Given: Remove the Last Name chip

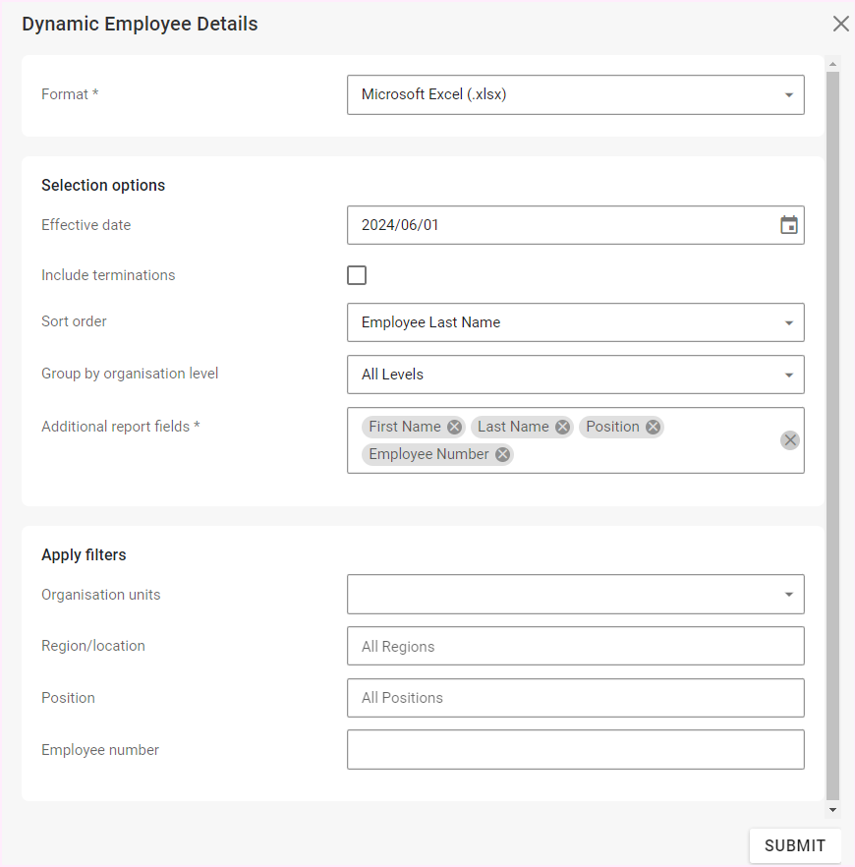Looking at the screenshot, I should click(562, 427).
